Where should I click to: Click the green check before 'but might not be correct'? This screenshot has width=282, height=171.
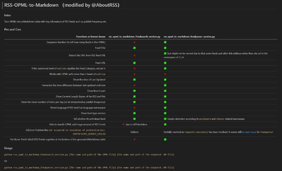165,54
